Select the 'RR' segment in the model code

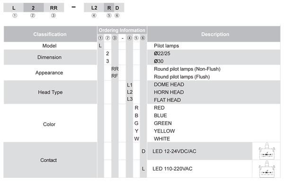click(54, 8)
